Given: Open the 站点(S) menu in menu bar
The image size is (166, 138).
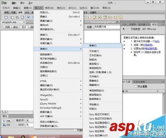Looking at the screenshot, I should pyautogui.click(x=83, y=8).
